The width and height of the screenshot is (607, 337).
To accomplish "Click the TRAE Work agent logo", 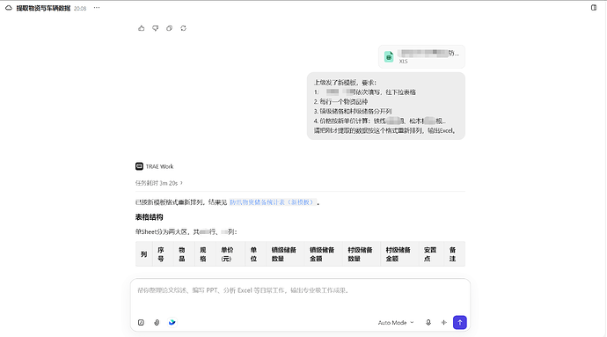I will (139, 166).
